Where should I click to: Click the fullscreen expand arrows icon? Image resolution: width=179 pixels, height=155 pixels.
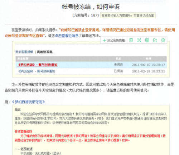pyautogui.click(x=139, y=40)
